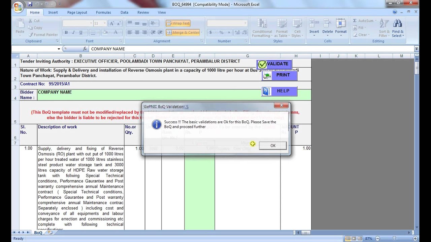Click the Font Color button
This screenshot has height=242, width=431.
point(115,33)
